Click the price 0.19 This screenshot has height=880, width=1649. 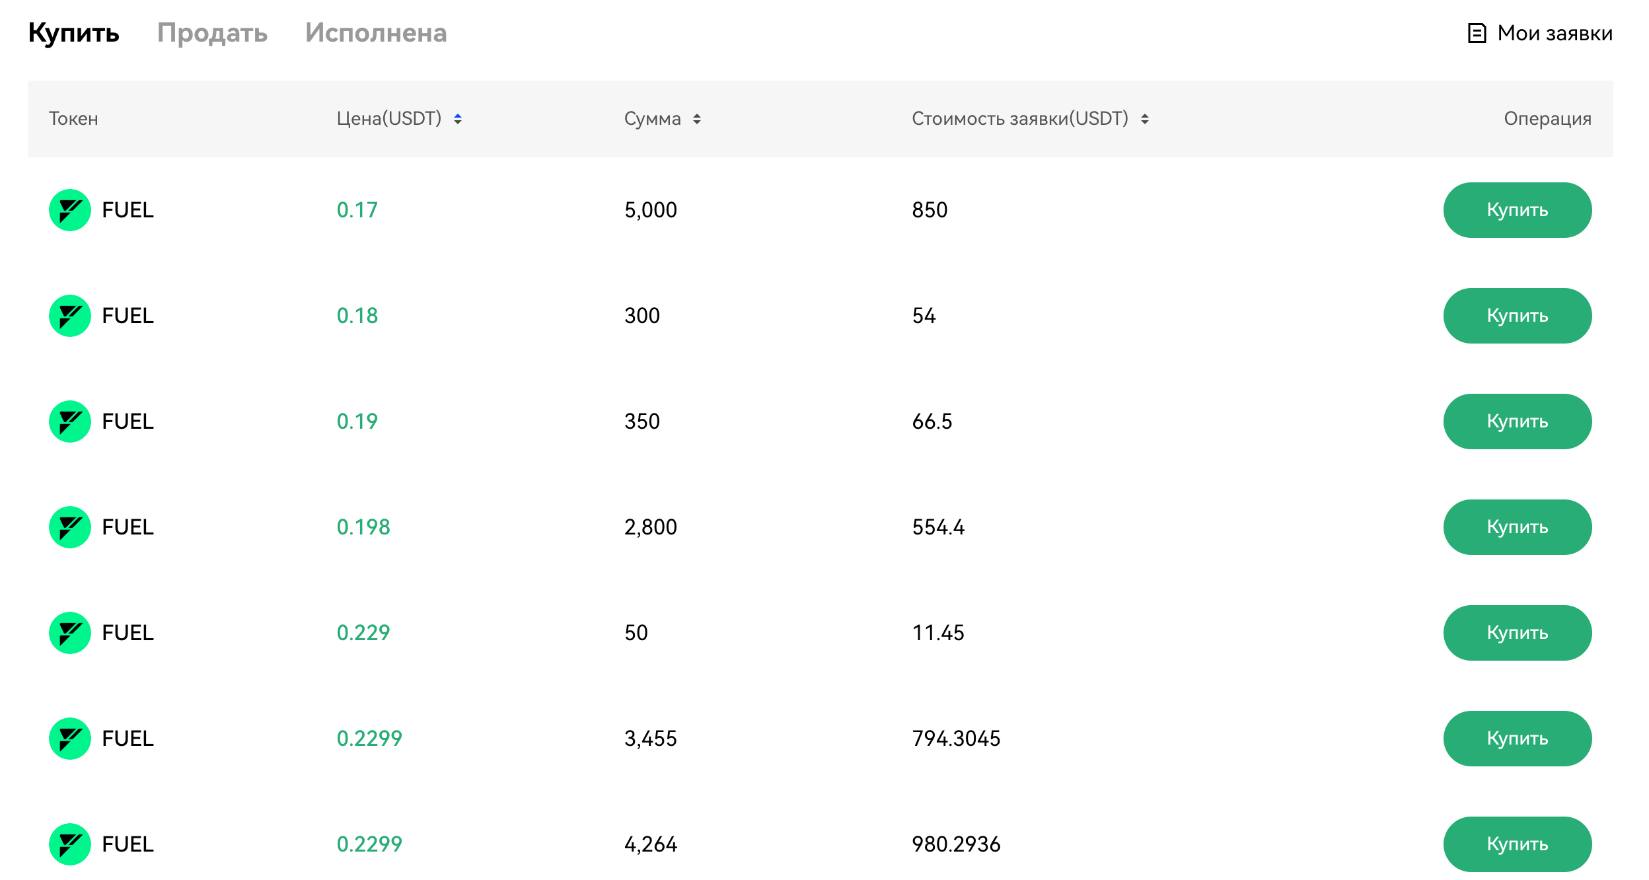pos(357,422)
